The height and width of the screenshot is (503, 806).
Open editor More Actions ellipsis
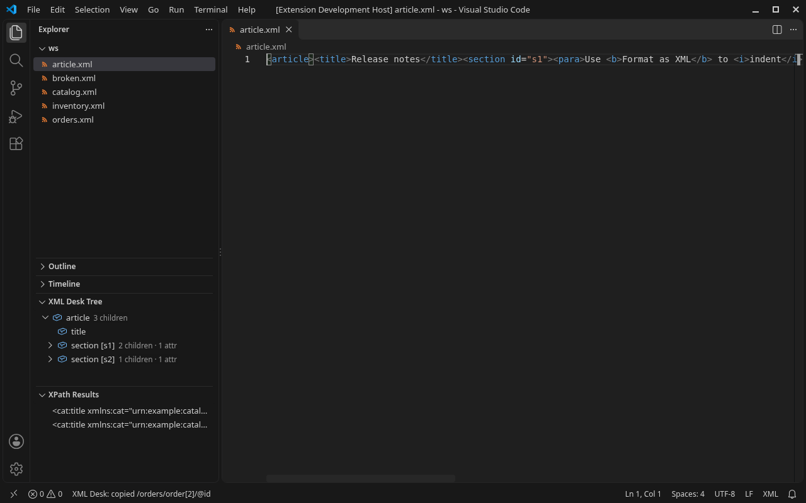tap(793, 30)
